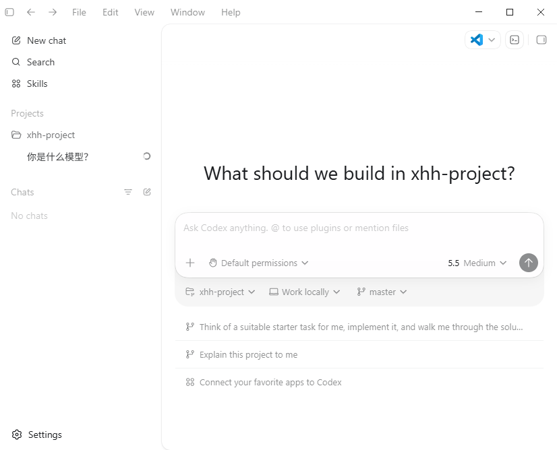The width and height of the screenshot is (557, 450).
Task: Click the hand icon beside Default permissions
Action: click(x=213, y=263)
